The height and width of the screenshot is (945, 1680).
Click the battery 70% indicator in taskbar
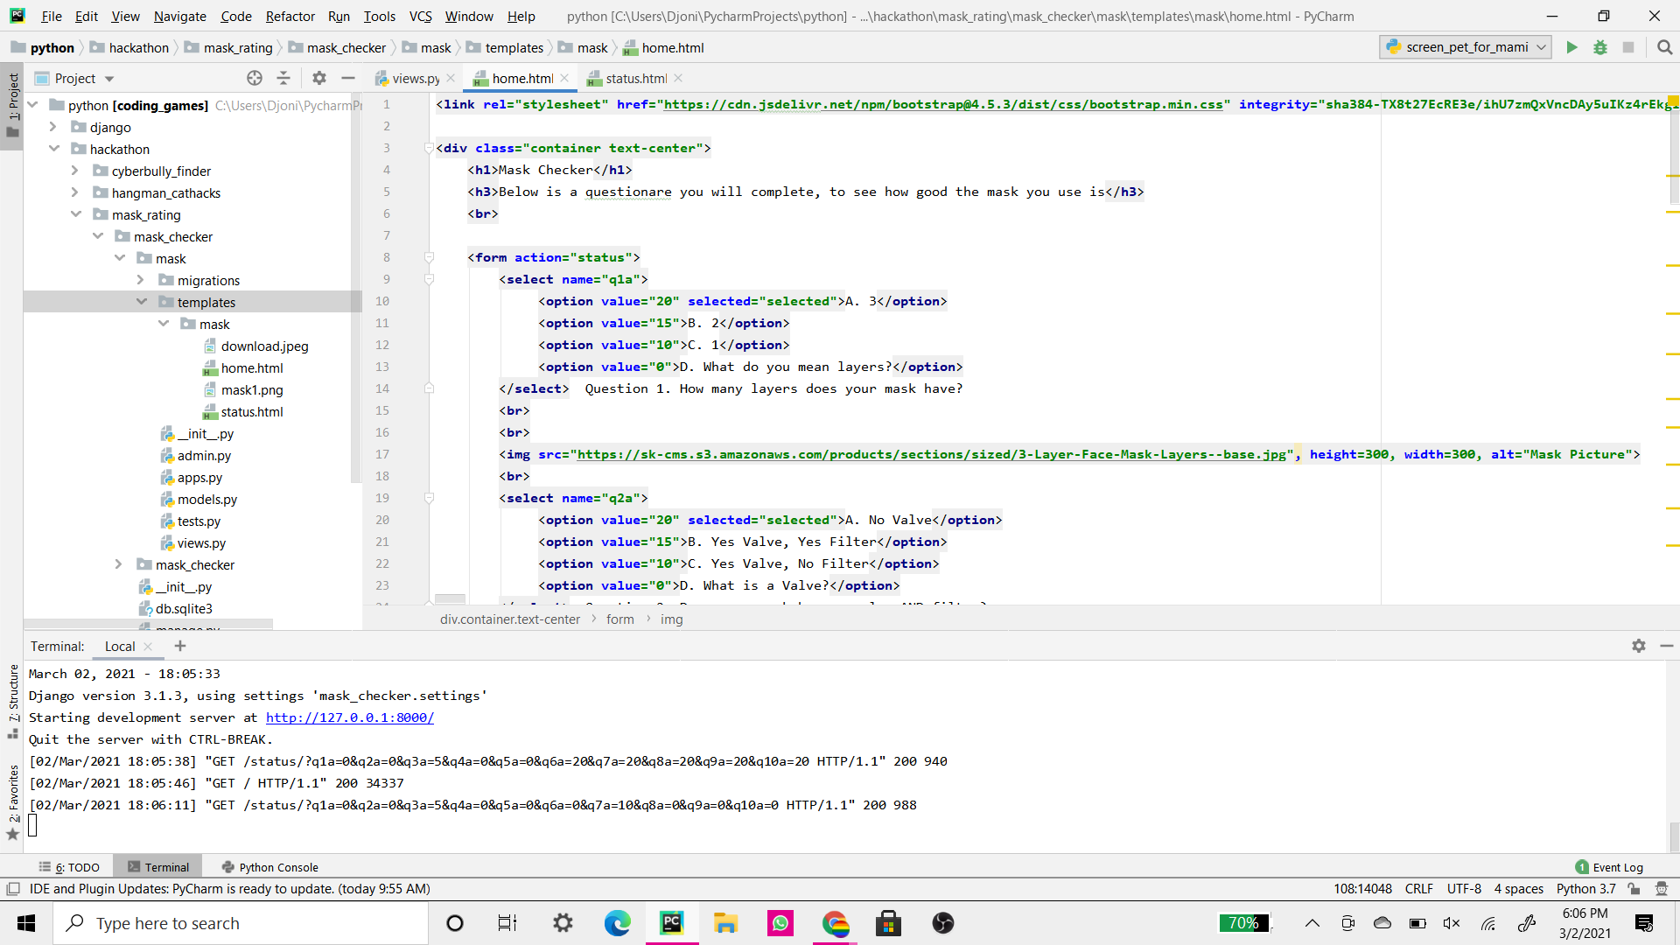point(1243,923)
